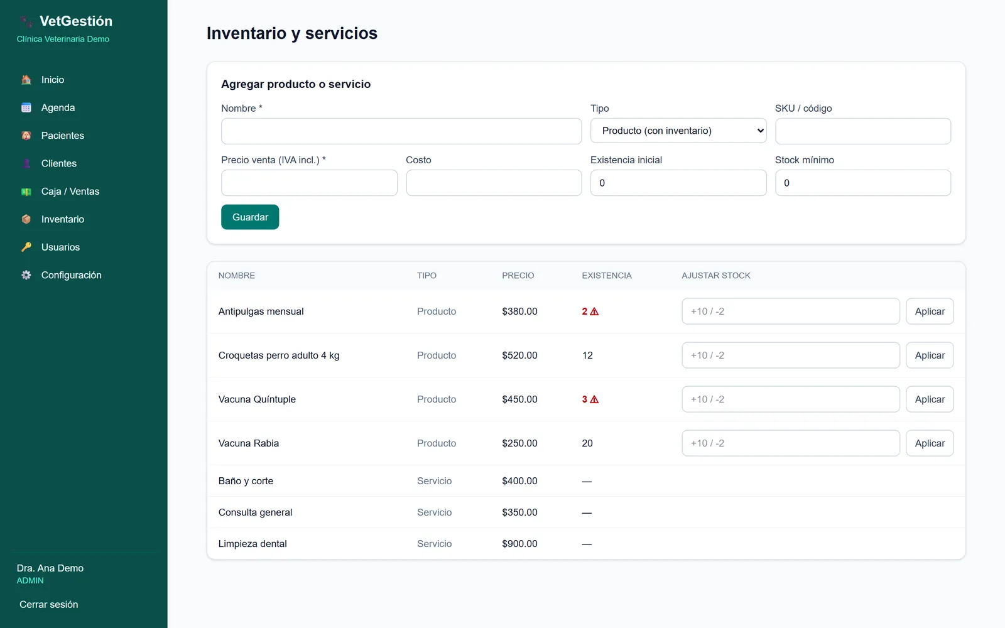Save the new product with Guardar
This screenshot has height=628, width=1005.
pyautogui.click(x=250, y=217)
